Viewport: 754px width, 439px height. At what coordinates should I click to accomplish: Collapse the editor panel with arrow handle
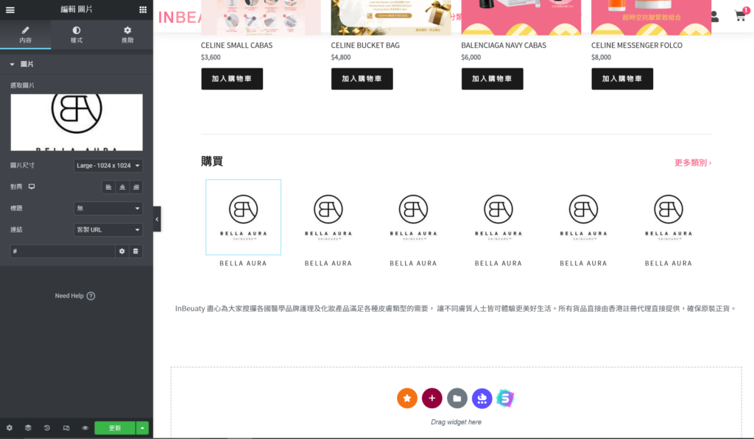(157, 219)
